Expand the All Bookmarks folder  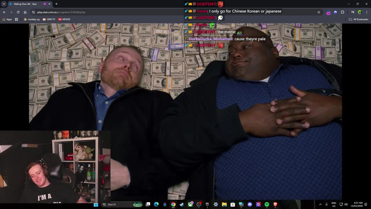tap(359, 19)
